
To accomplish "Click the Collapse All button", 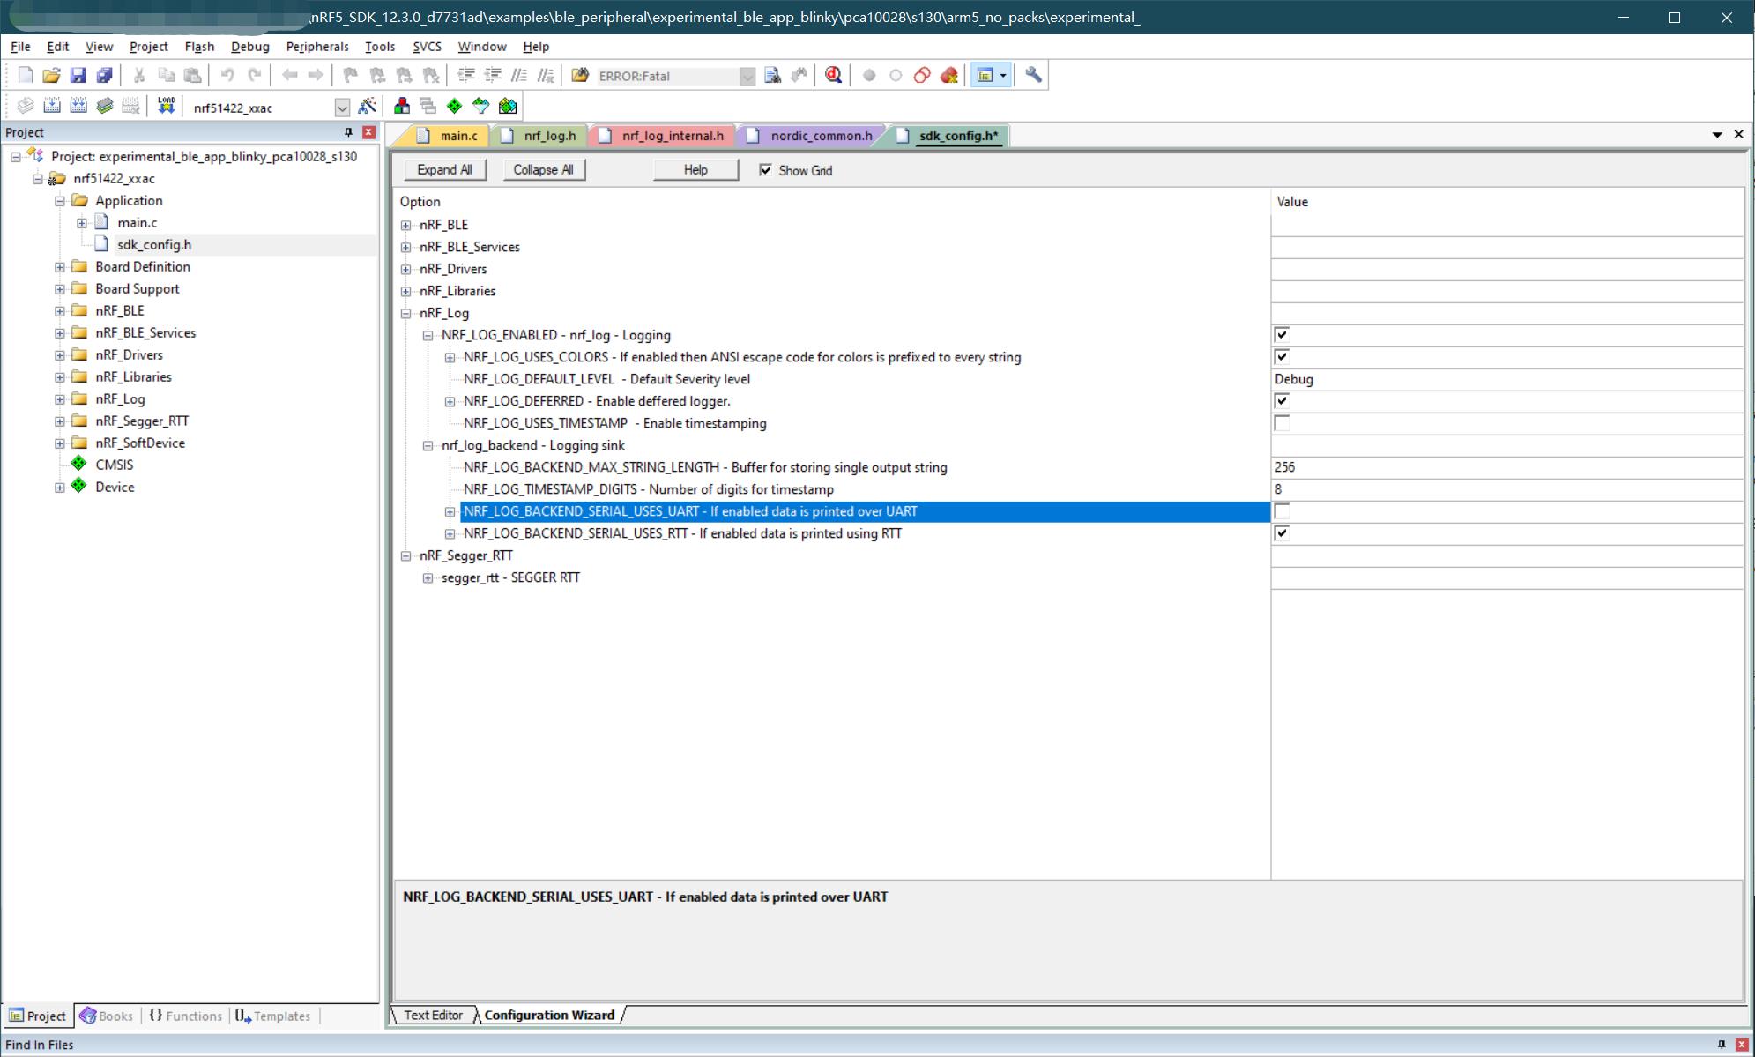I will pos(543,169).
